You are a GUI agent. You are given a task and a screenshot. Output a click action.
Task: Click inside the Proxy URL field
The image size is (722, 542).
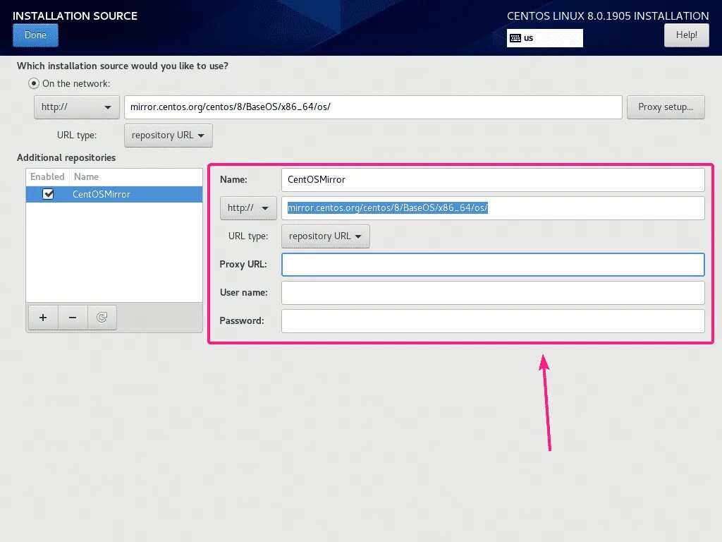[492, 264]
